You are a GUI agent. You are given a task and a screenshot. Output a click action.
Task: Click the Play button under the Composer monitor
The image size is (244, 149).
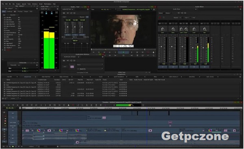[123, 52]
